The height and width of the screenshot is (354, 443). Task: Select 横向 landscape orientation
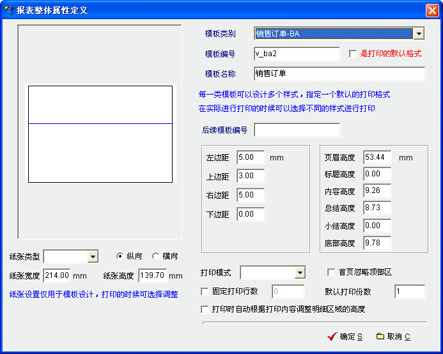156,256
